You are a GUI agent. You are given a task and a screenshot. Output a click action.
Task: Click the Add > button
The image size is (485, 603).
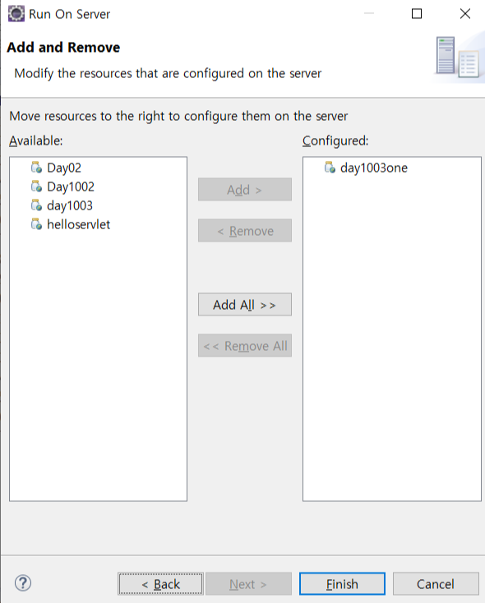[245, 189]
